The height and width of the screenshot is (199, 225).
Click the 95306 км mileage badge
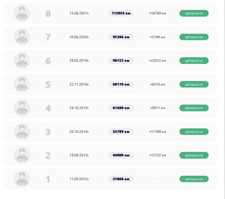121,37
